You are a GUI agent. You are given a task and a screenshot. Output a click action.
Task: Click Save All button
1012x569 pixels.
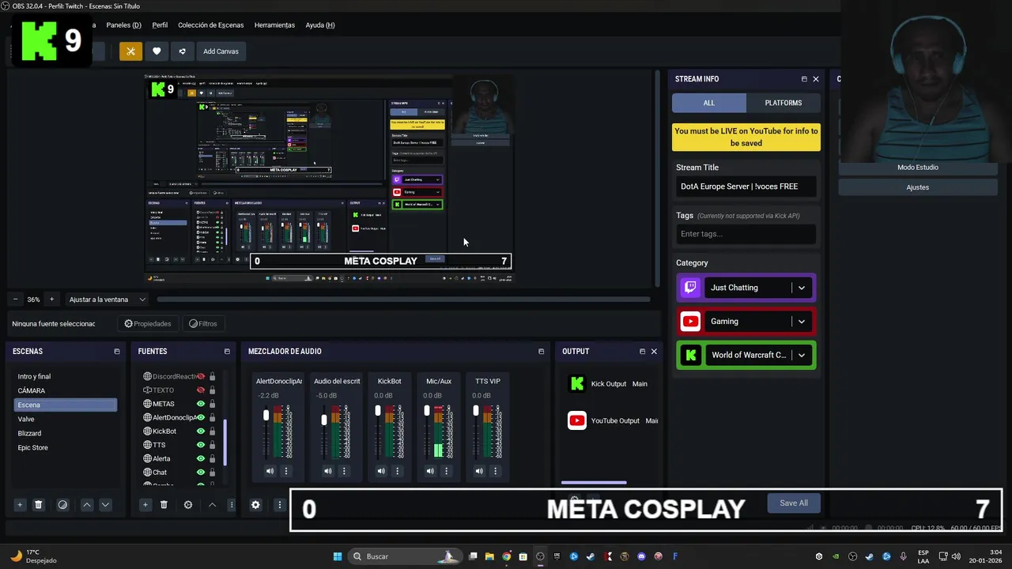tap(794, 503)
